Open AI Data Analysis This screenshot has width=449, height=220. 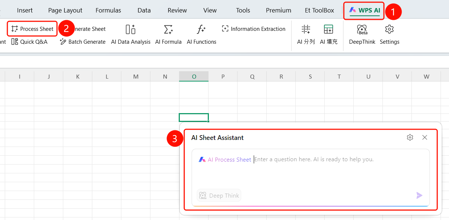[x=131, y=34]
